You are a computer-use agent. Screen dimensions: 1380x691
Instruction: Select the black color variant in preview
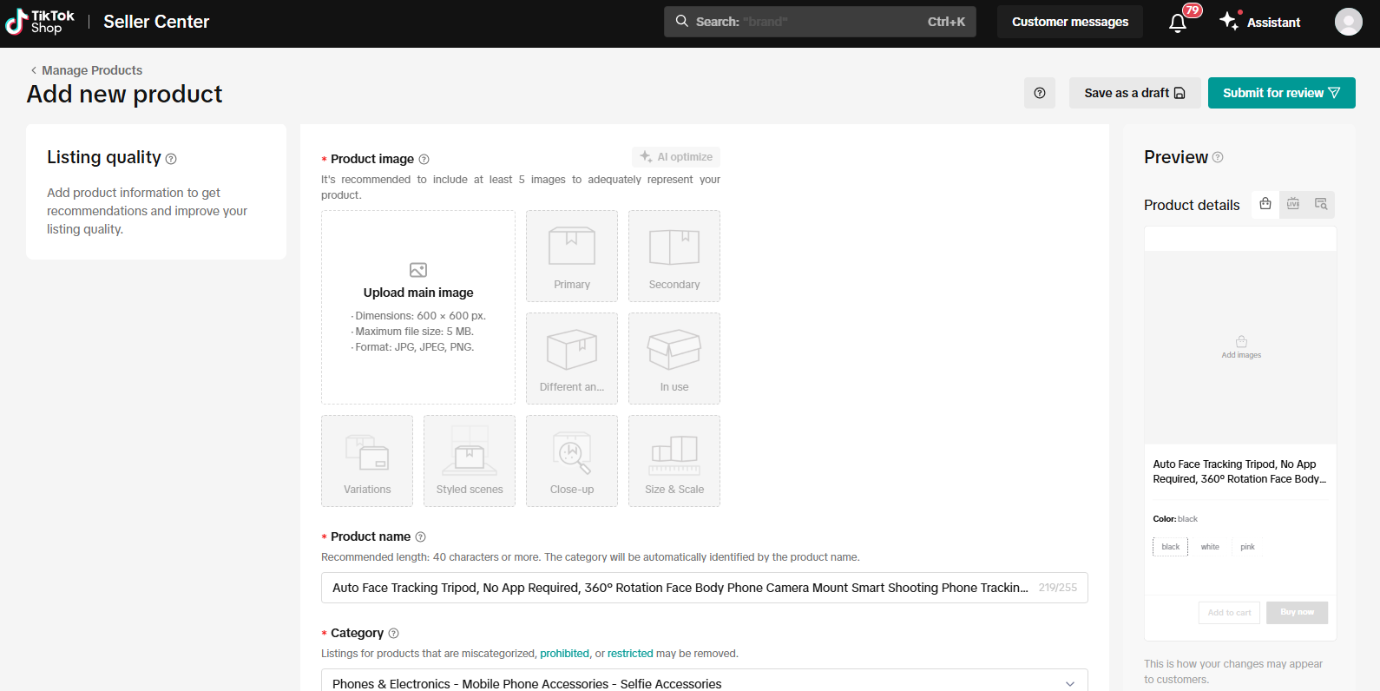[x=1170, y=547]
